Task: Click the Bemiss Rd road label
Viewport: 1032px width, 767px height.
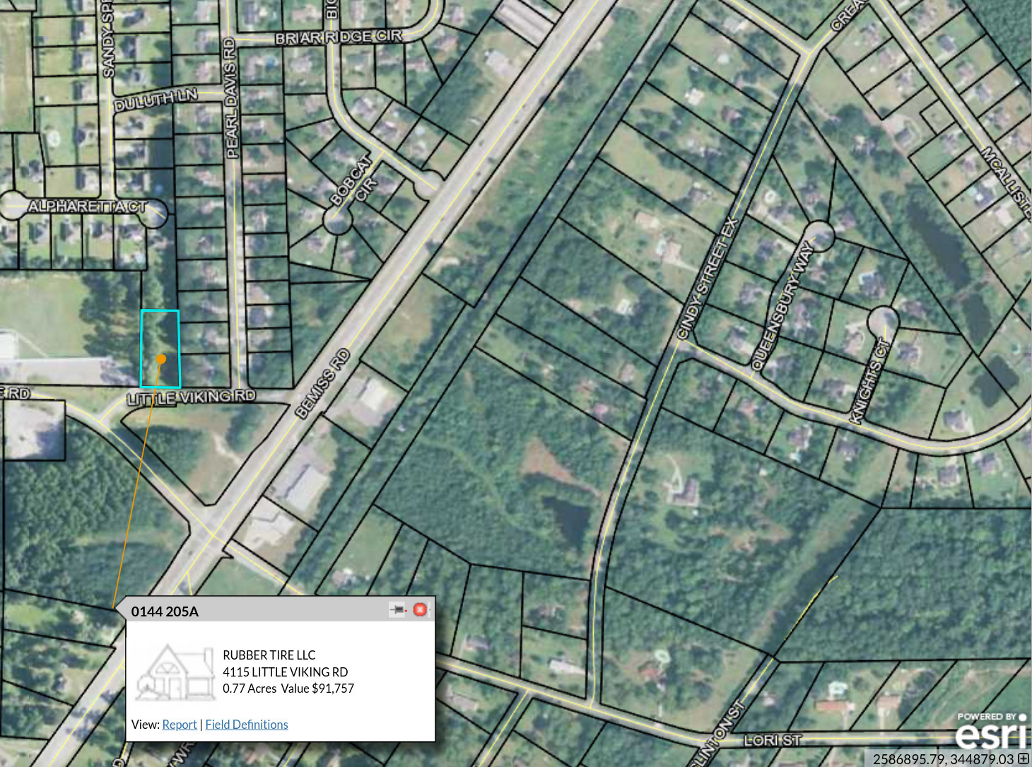Action: [x=322, y=384]
